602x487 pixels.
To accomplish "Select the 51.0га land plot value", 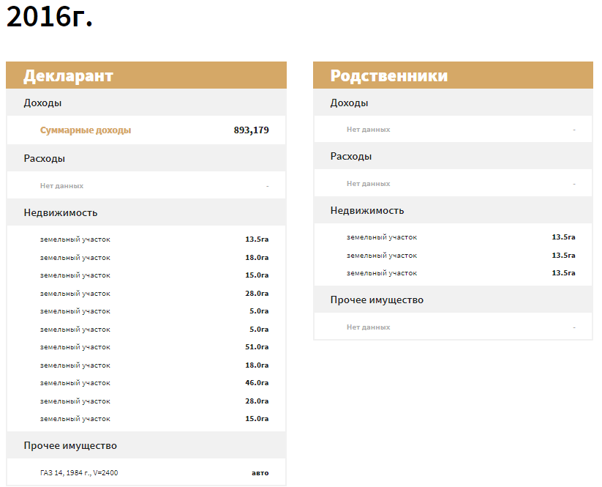I will 257,347.
